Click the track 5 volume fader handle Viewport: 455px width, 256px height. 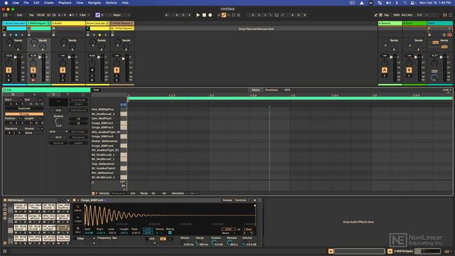124,58
